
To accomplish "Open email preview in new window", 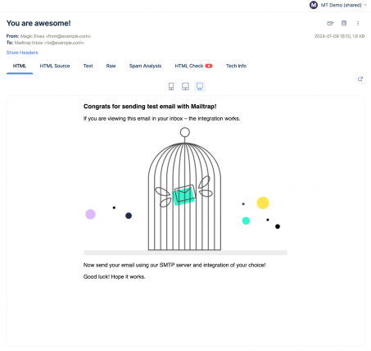I will 360,79.
